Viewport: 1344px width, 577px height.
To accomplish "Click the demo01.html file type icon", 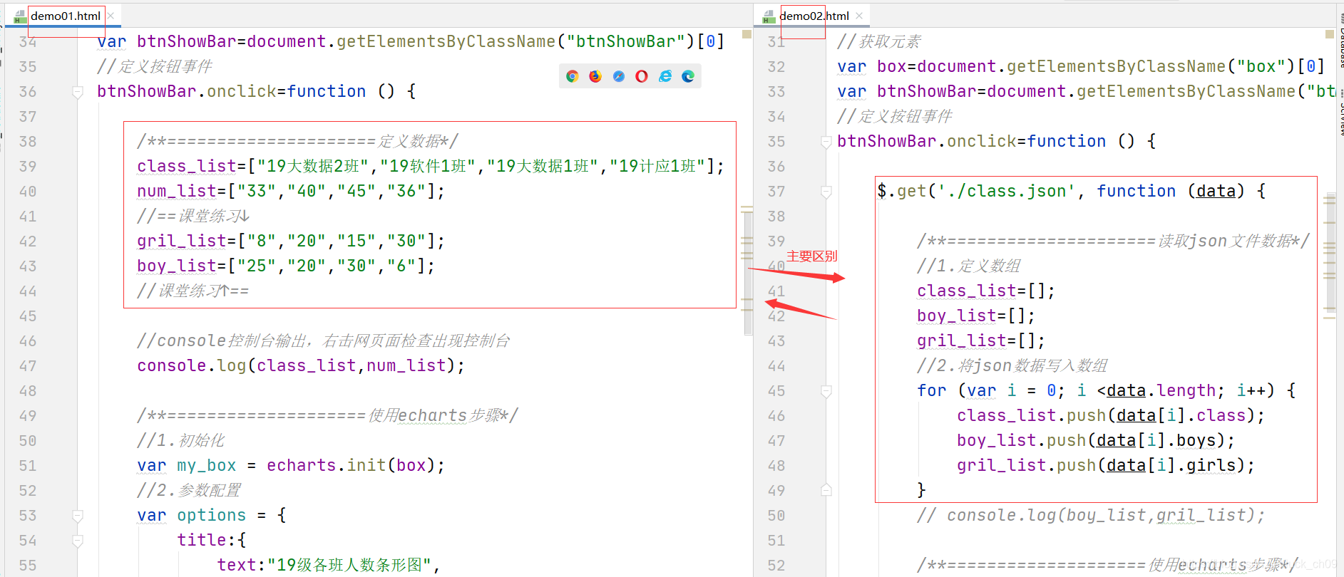I will [x=20, y=16].
